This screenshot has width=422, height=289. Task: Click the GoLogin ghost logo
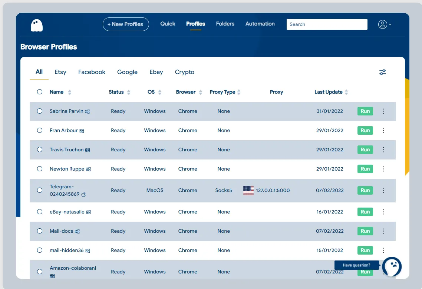click(36, 26)
